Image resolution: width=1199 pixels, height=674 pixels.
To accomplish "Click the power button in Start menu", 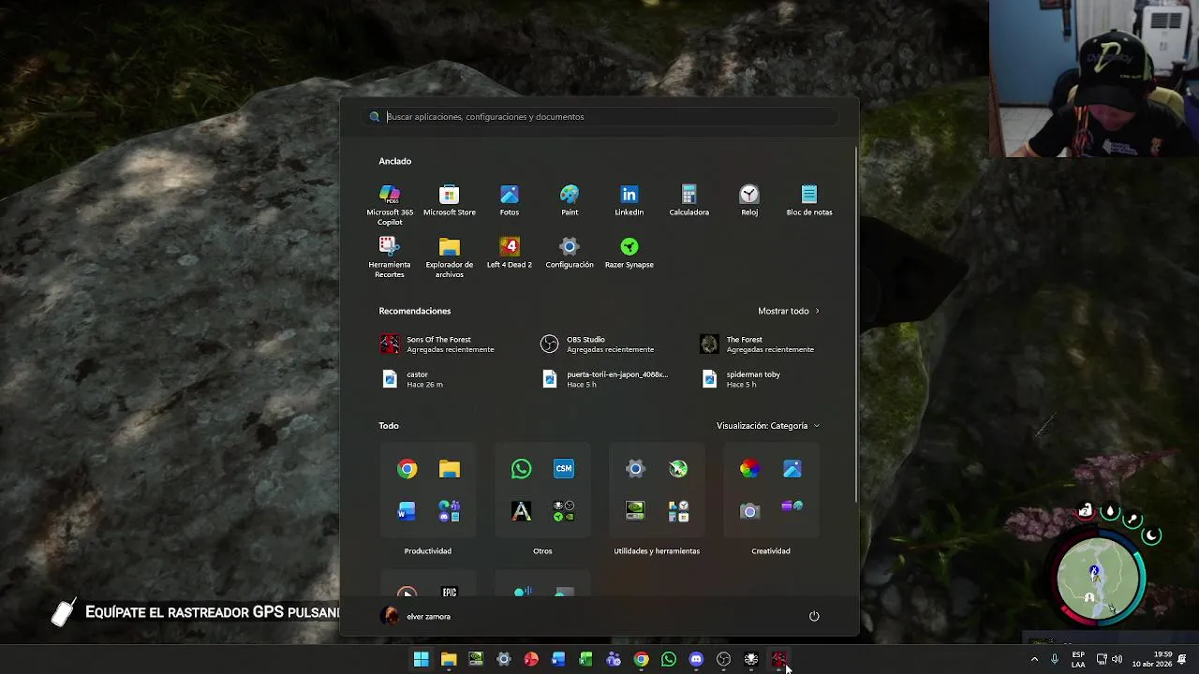I will pos(814,616).
